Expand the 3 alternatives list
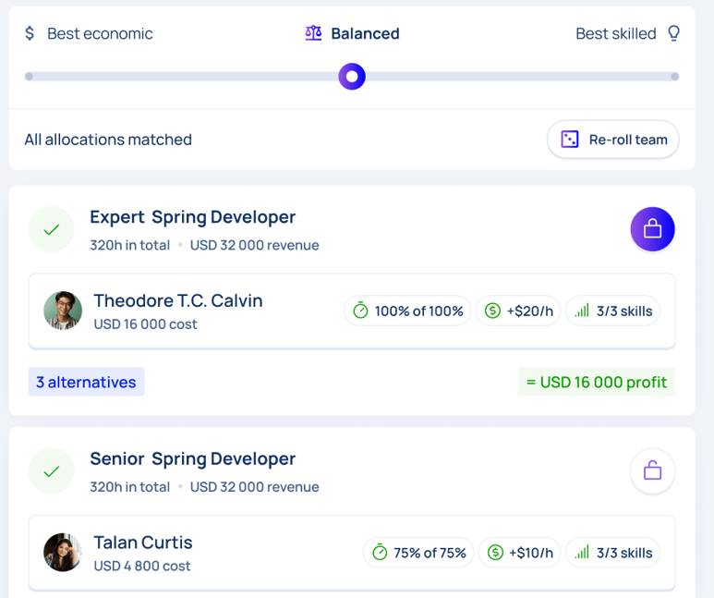Screen dimensions: 714x598 click(x=86, y=382)
